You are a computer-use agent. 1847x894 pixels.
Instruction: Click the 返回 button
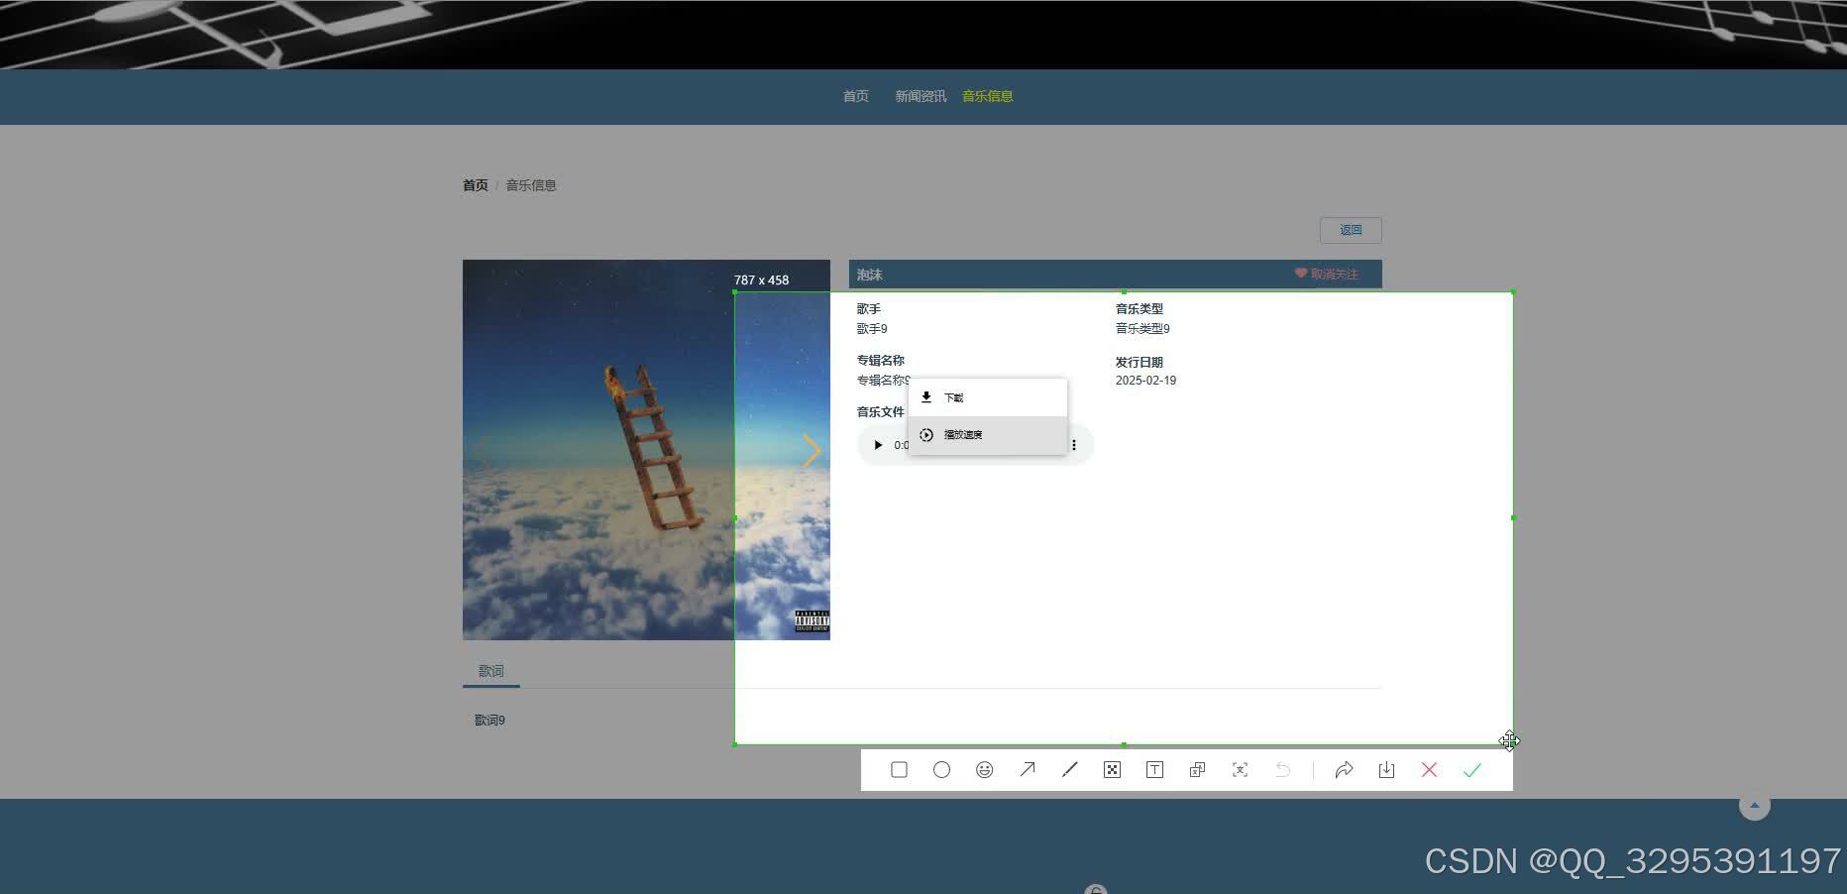pyautogui.click(x=1351, y=230)
